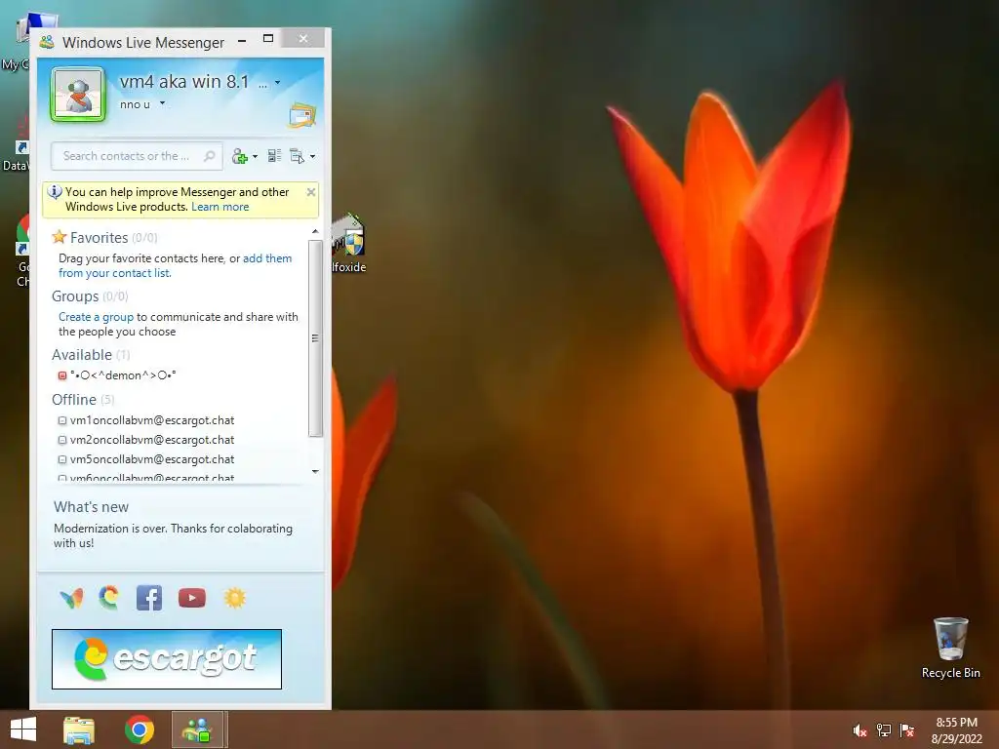Click 'add them from your contact list' link
This screenshot has height=749, width=999.
pyautogui.click(x=176, y=265)
